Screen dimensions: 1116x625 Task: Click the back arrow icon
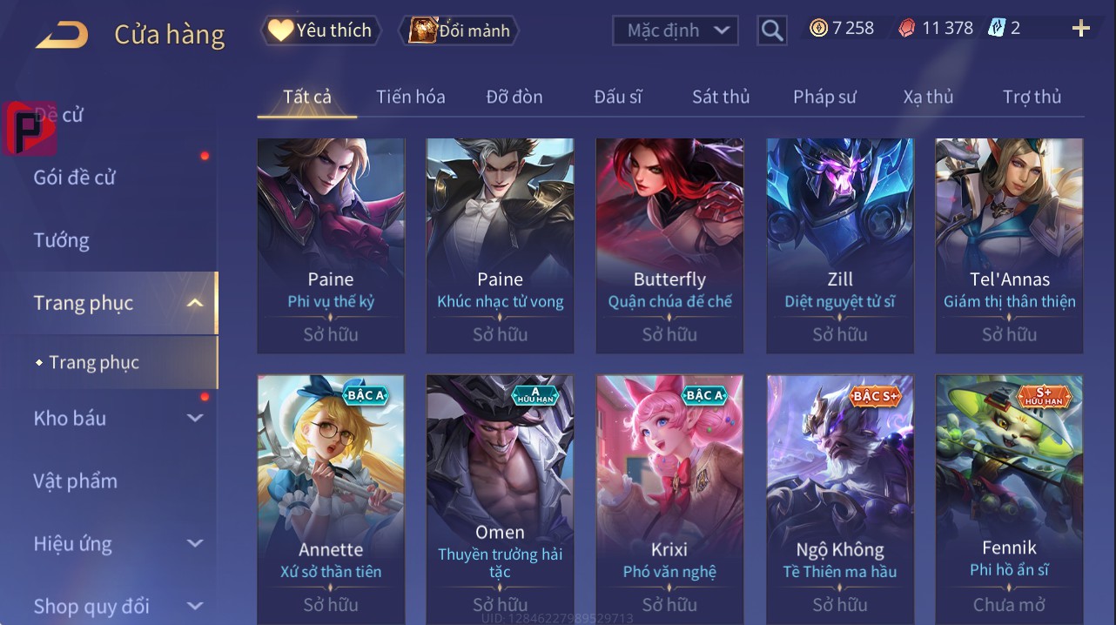(x=61, y=35)
